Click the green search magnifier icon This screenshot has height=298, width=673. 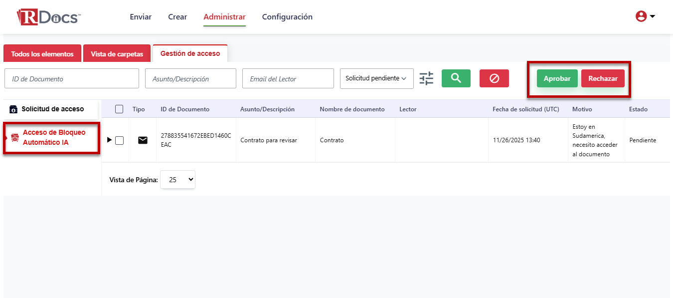456,78
